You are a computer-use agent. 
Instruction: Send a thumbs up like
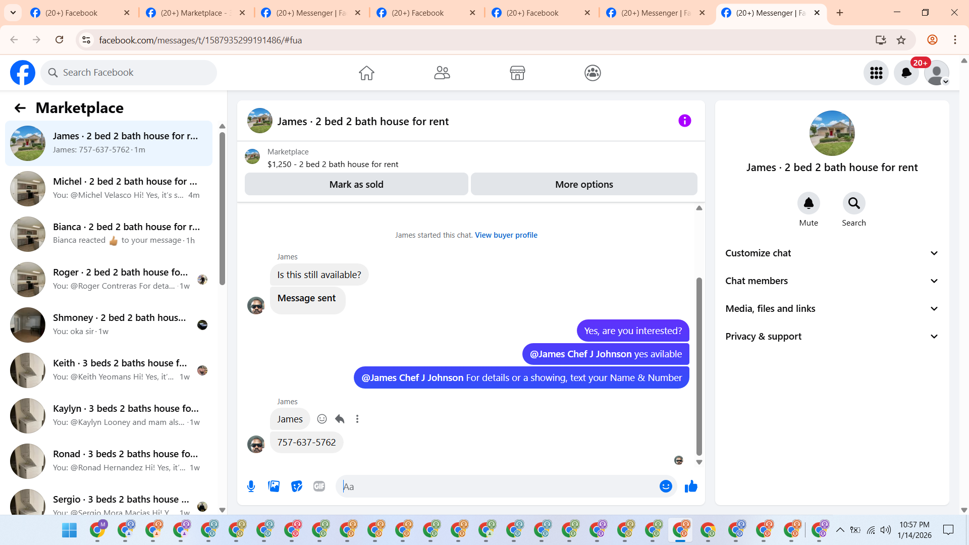pyautogui.click(x=691, y=486)
